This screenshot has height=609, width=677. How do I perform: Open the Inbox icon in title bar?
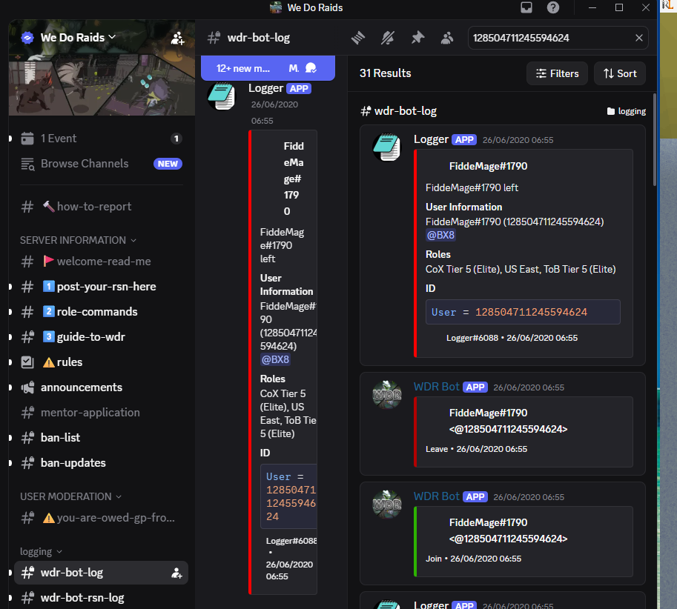point(526,7)
